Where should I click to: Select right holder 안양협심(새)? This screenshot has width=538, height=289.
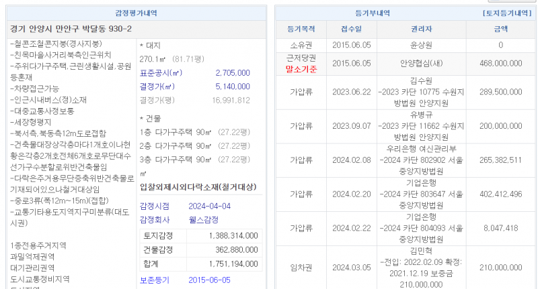420,63
